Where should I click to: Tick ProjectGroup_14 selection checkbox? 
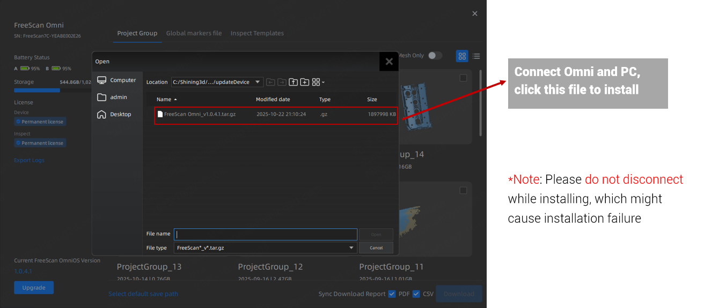[463, 78]
